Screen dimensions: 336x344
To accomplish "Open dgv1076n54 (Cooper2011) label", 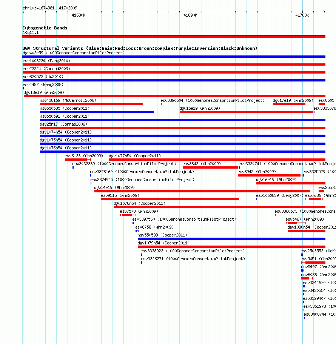I will [66, 147].
